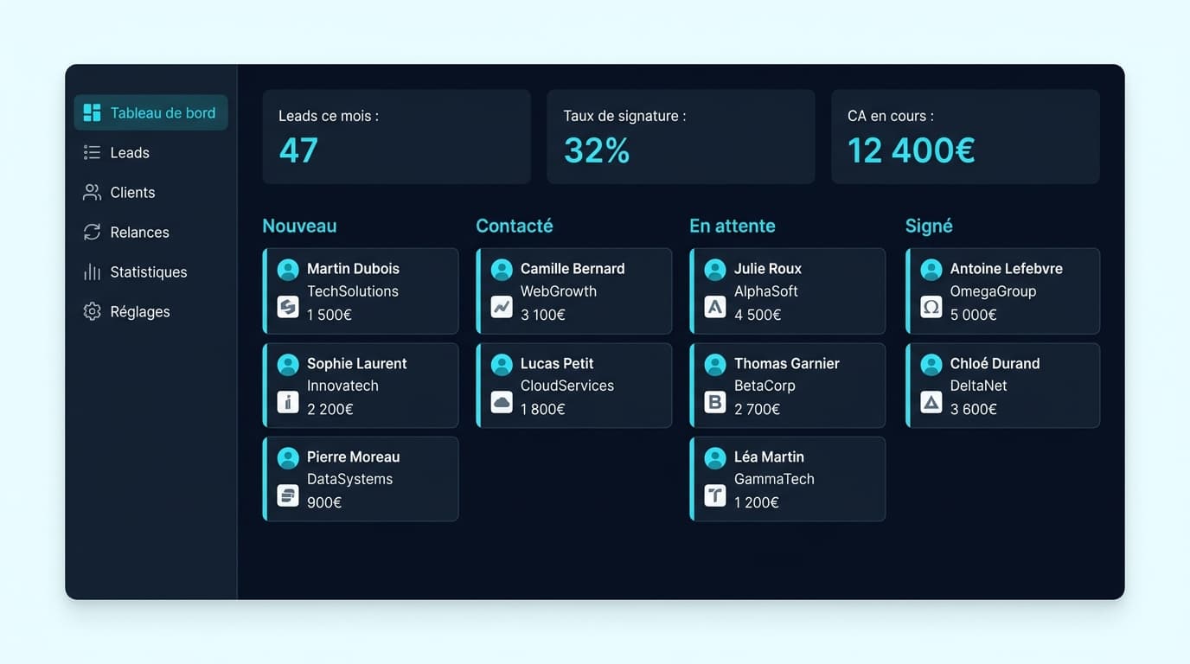Click the amount 5 000€
This screenshot has height=664, width=1190.
[x=974, y=315]
